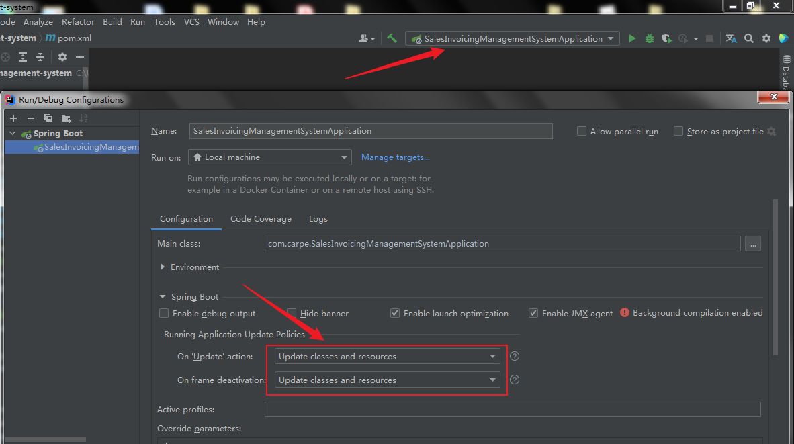Click the Name input field
794x444 pixels.
tap(371, 130)
